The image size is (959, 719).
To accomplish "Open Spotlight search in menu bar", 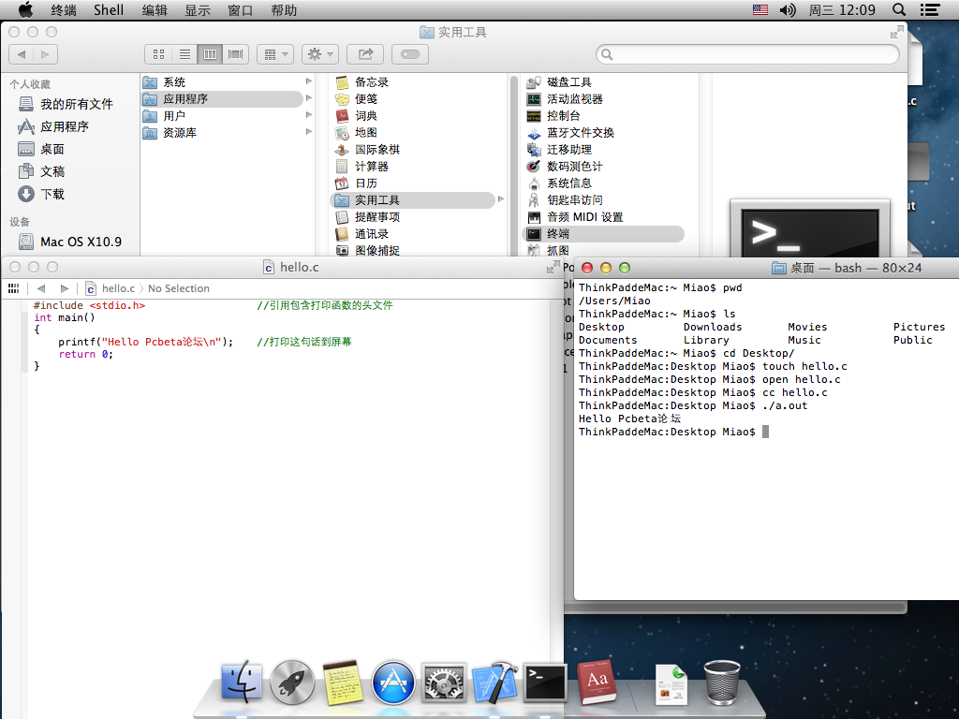I will pos(899,9).
